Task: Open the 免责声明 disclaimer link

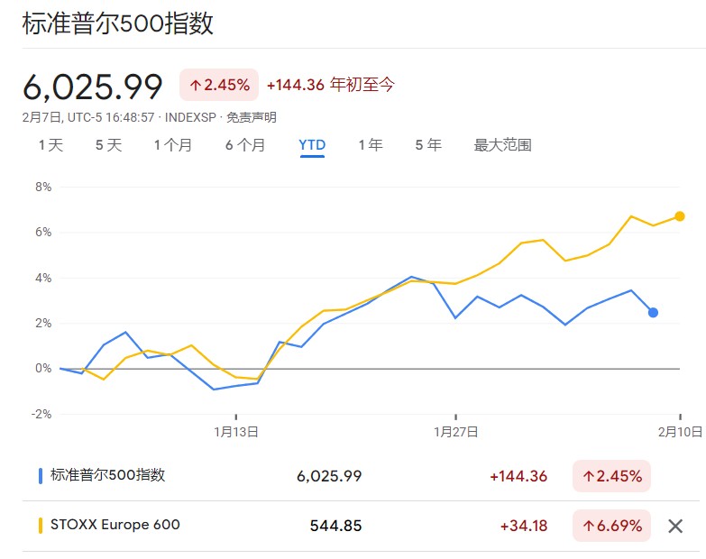Action: pyautogui.click(x=252, y=117)
